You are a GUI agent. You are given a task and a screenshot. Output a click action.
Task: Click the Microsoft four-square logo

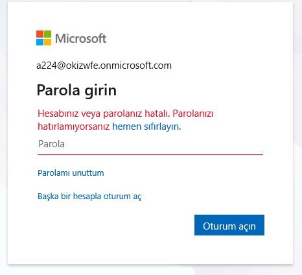point(43,38)
